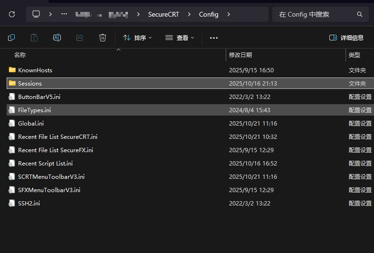
Task: Click SFXMenuToolbarV3.ini file icon
Action: [12, 190]
